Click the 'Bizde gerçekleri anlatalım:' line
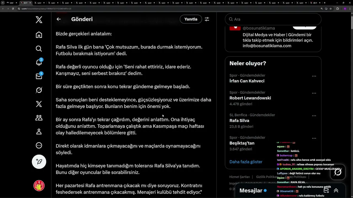The height and width of the screenshot is (198, 353). tap(84, 34)
